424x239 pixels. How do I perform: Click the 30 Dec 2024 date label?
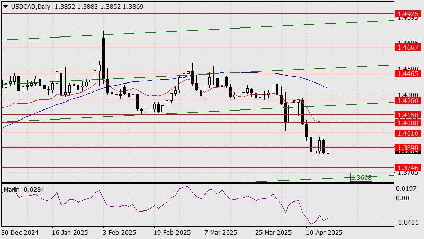(20, 233)
